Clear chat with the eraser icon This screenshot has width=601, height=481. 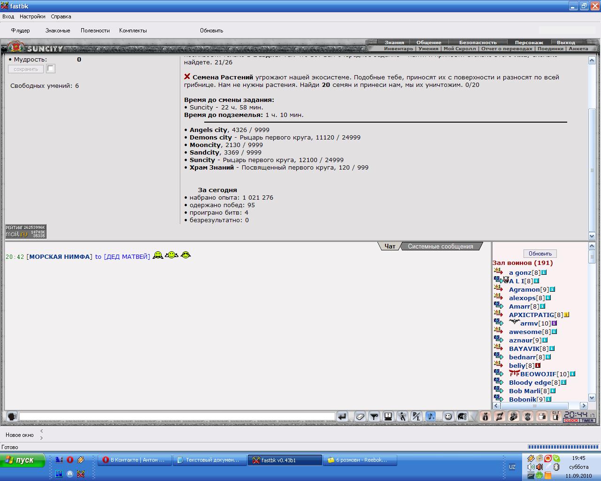[x=360, y=416]
